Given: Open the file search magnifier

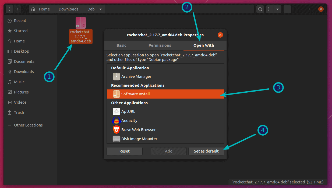Looking at the screenshot, I should tap(260, 9).
